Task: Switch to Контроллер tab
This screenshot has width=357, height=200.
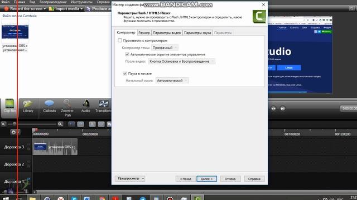Action: pyautogui.click(x=126, y=33)
